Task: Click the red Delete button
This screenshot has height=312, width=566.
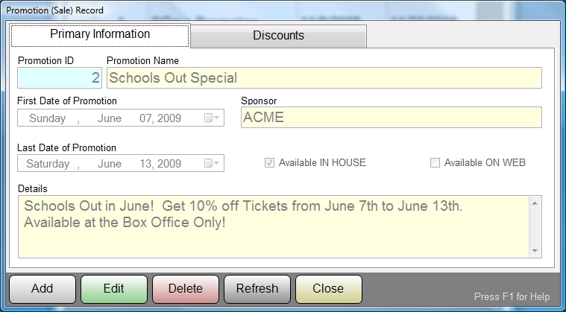Action: tap(185, 289)
